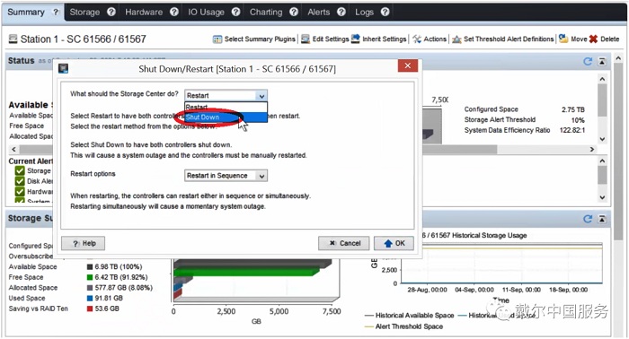Click Current Alerts scrollbar down arrow
This screenshot has height=339, width=629.
pyautogui.click(x=602, y=197)
